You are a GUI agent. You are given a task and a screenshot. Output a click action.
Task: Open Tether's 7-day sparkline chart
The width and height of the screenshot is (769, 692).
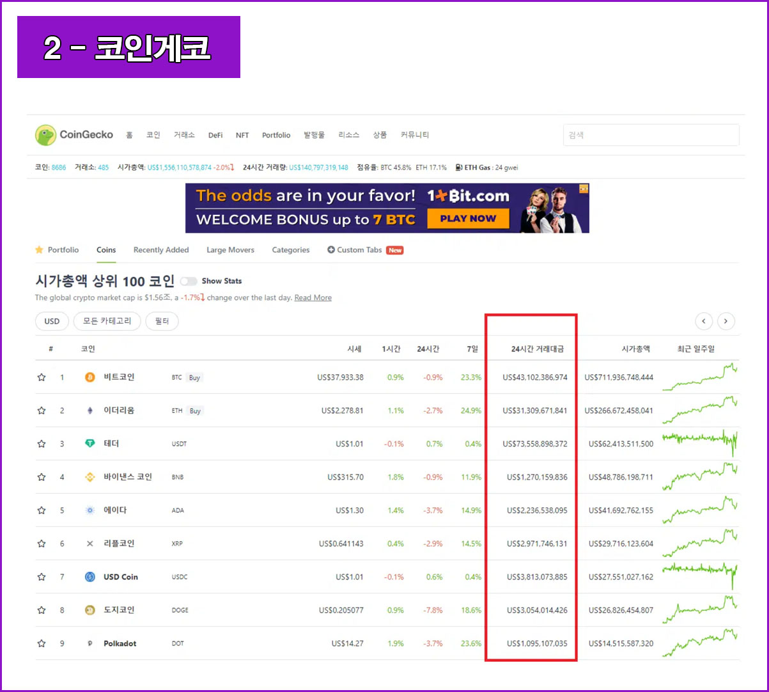pos(700,443)
